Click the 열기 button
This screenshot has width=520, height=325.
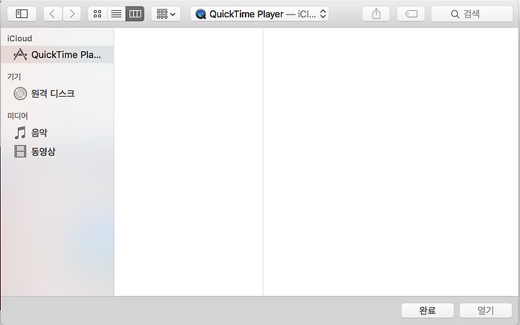pyautogui.click(x=486, y=311)
